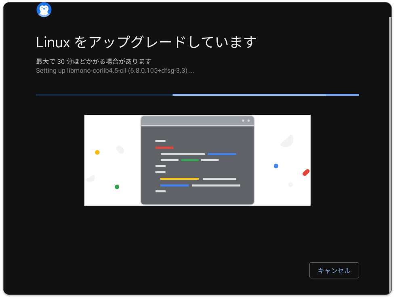395x299 pixels.
Task: Click the blue code line in the terminal graphic
Action: (x=175, y=185)
